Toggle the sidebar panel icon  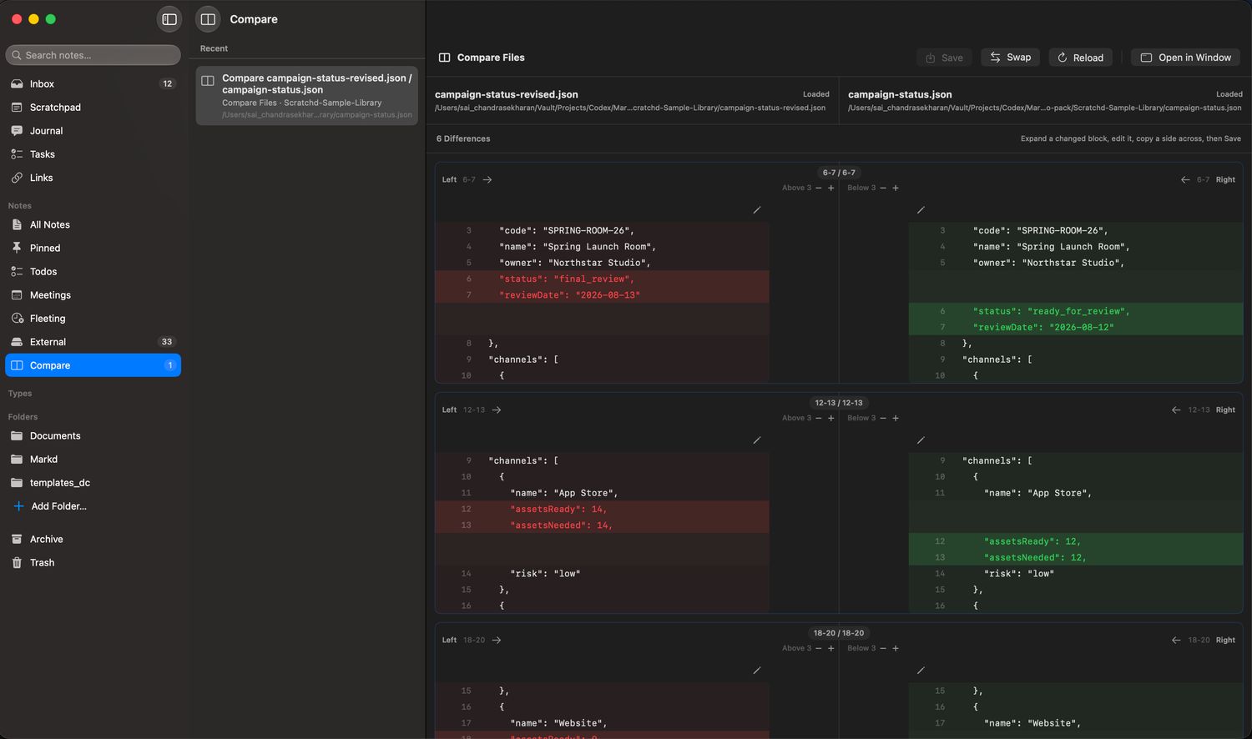(169, 19)
